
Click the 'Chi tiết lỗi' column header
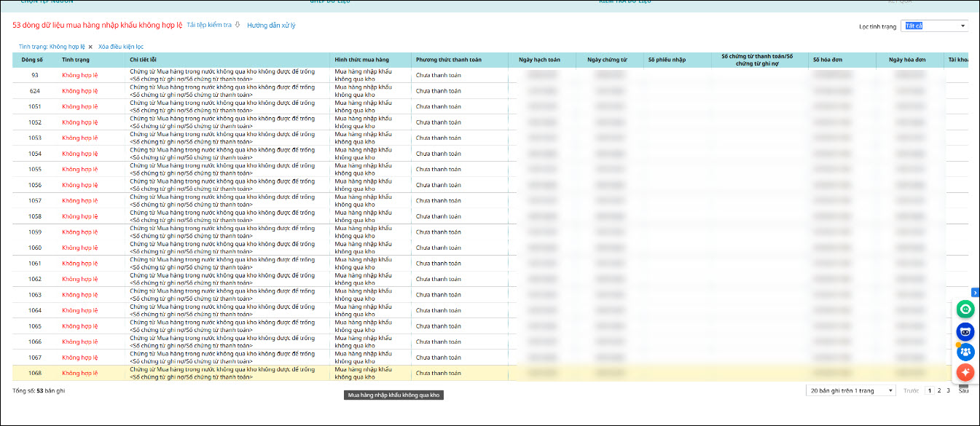pyautogui.click(x=143, y=60)
